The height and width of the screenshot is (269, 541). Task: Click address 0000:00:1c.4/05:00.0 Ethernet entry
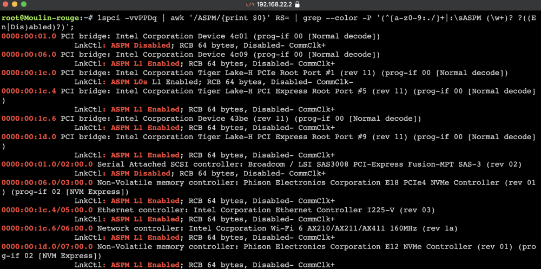[47, 210]
